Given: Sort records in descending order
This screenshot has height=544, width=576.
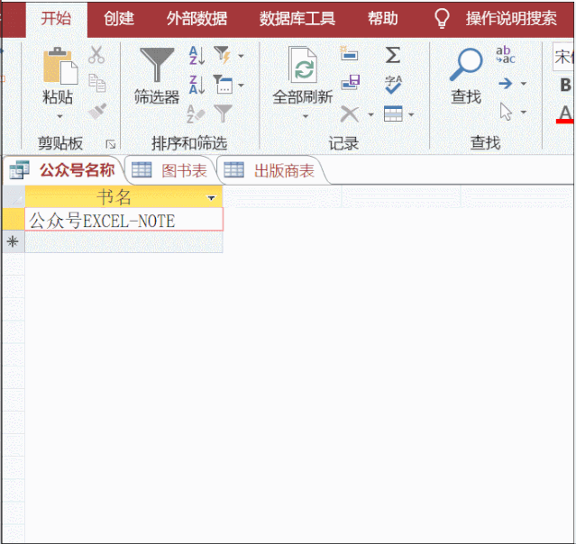Looking at the screenshot, I should pos(197,85).
